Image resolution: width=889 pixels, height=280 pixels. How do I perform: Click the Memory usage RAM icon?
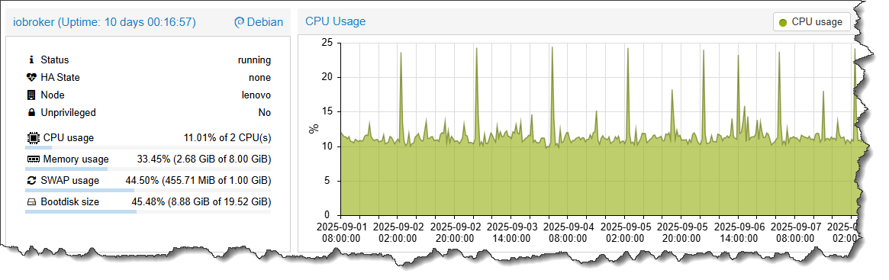34,159
